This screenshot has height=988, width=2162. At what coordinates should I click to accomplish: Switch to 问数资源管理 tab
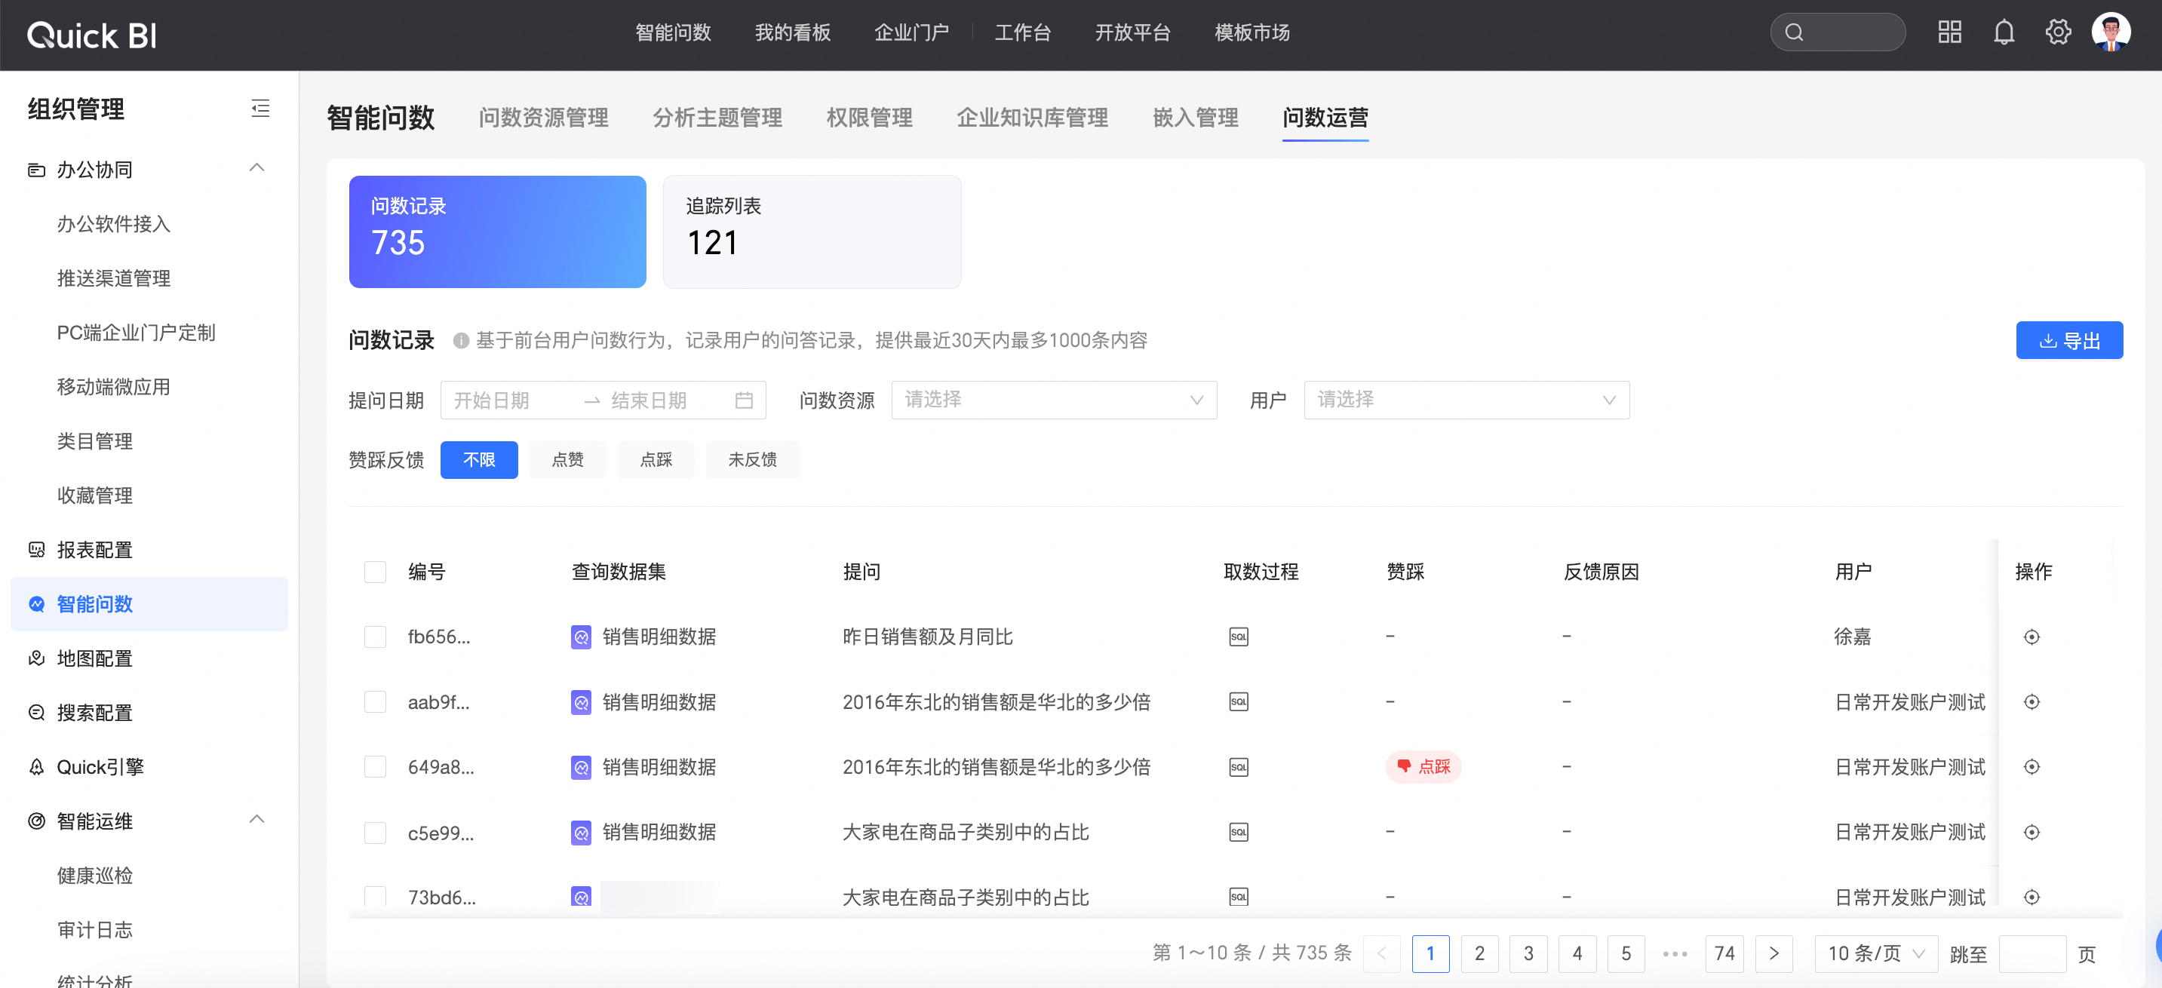coord(543,118)
